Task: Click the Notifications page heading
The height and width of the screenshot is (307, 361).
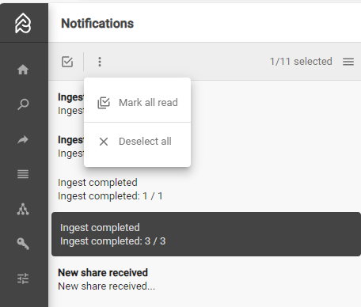Action: click(97, 23)
